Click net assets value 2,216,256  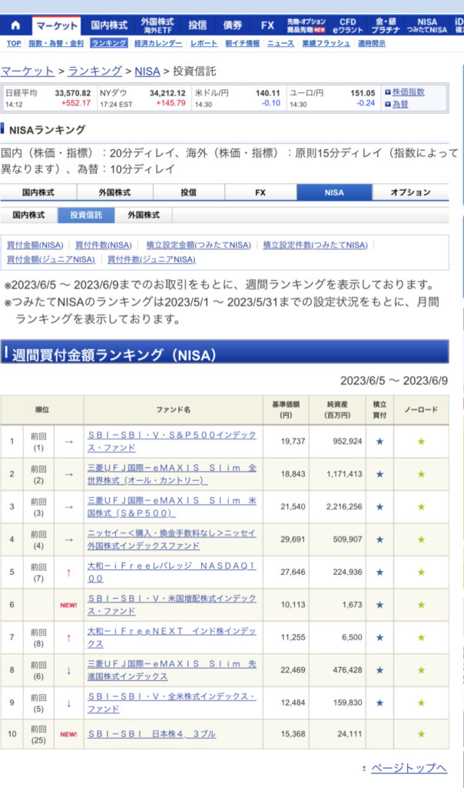pos(344,506)
